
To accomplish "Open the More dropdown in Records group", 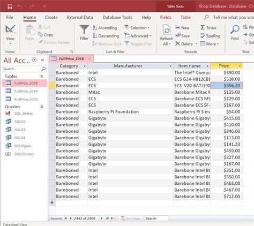I will click(x=210, y=44).
